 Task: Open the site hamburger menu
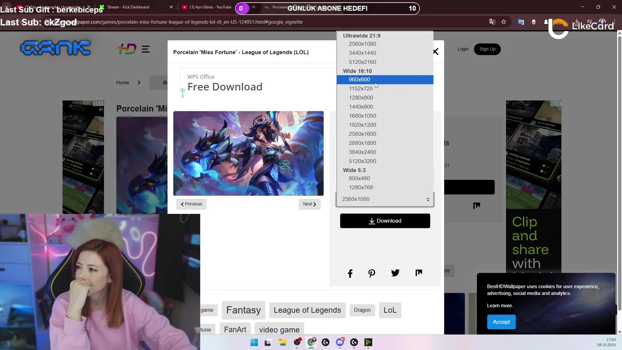click(146, 49)
